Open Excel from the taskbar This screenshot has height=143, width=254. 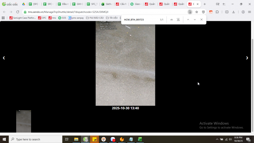(140, 139)
